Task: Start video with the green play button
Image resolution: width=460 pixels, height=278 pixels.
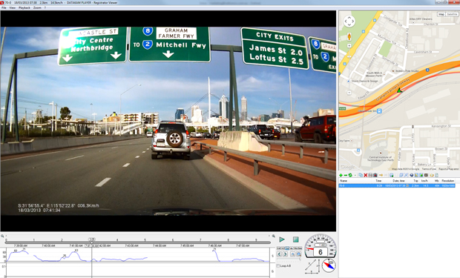Action: pos(282,239)
